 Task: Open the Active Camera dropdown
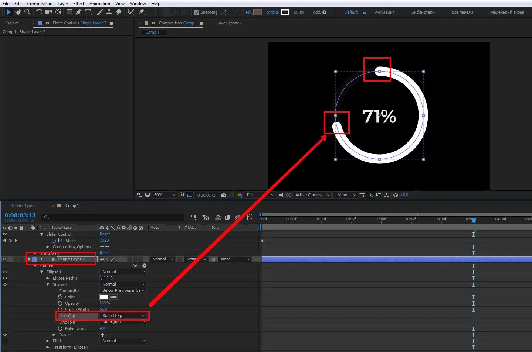pyautogui.click(x=312, y=195)
